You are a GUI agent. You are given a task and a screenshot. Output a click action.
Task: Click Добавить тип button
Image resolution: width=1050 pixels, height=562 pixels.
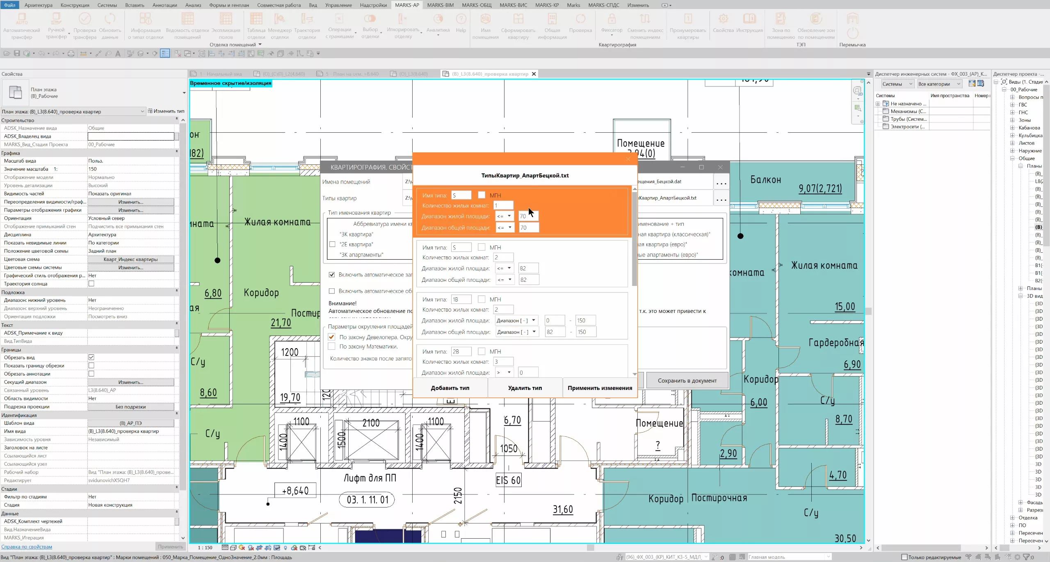tap(450, 388)
